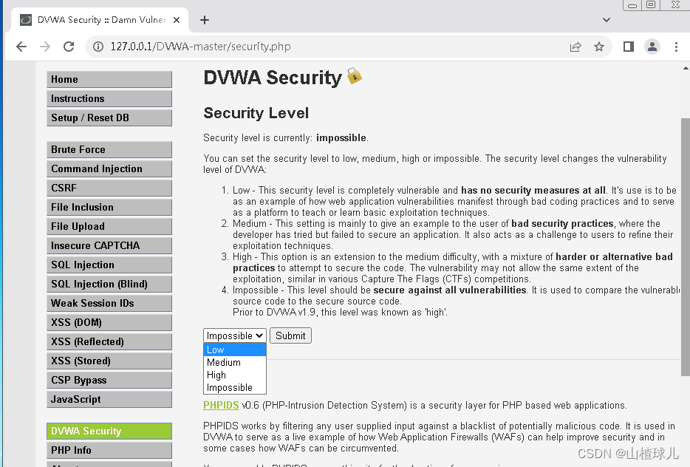Screen dimensions: 690x467
Task: Open a new tab with the plus icon
Action: coord(205,20)
